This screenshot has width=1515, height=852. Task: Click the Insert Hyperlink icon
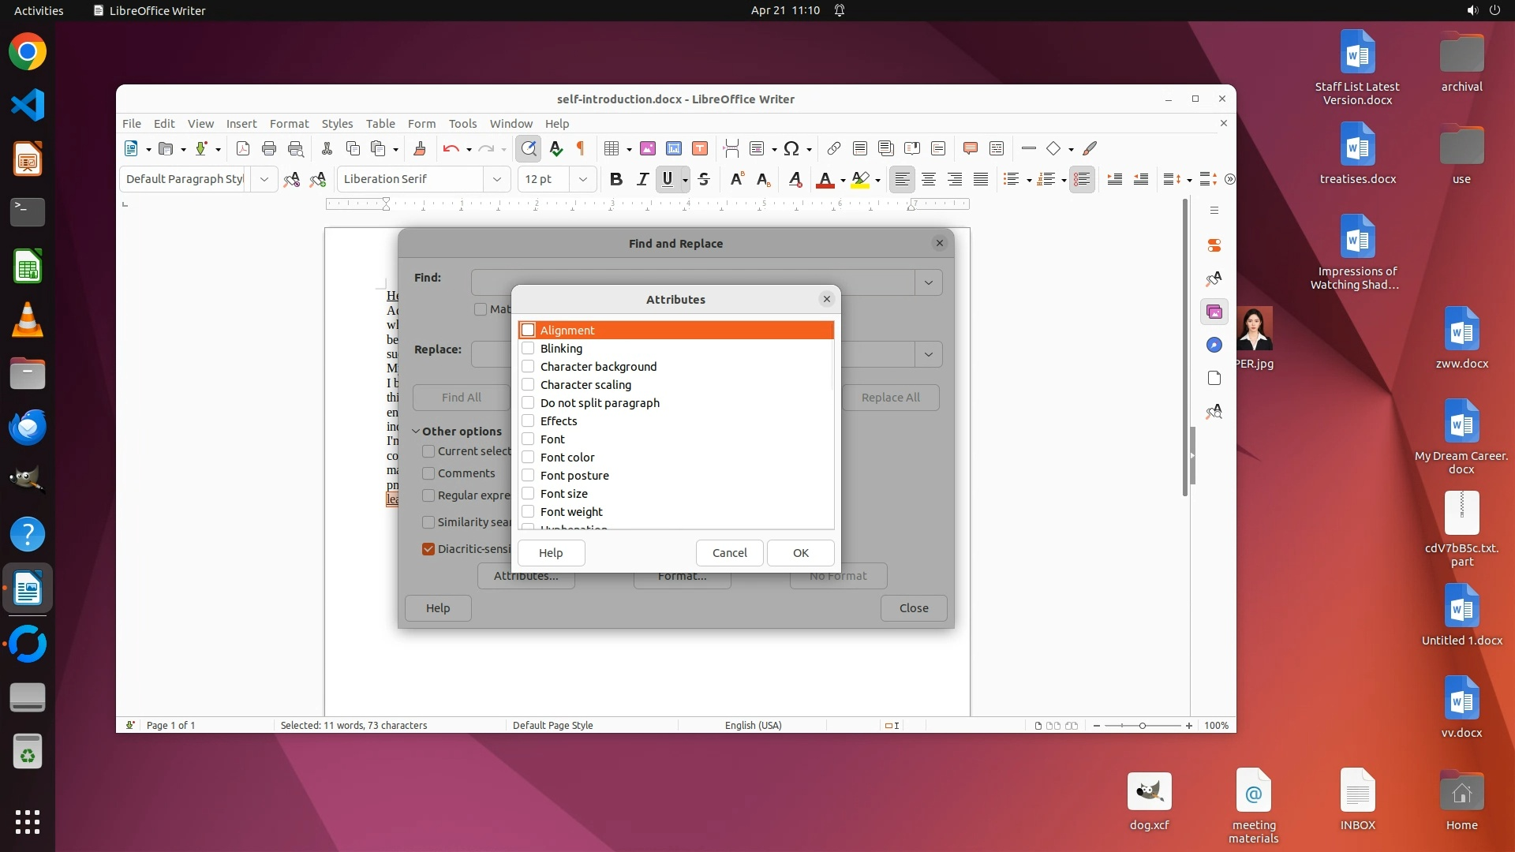tap(834, 148)
